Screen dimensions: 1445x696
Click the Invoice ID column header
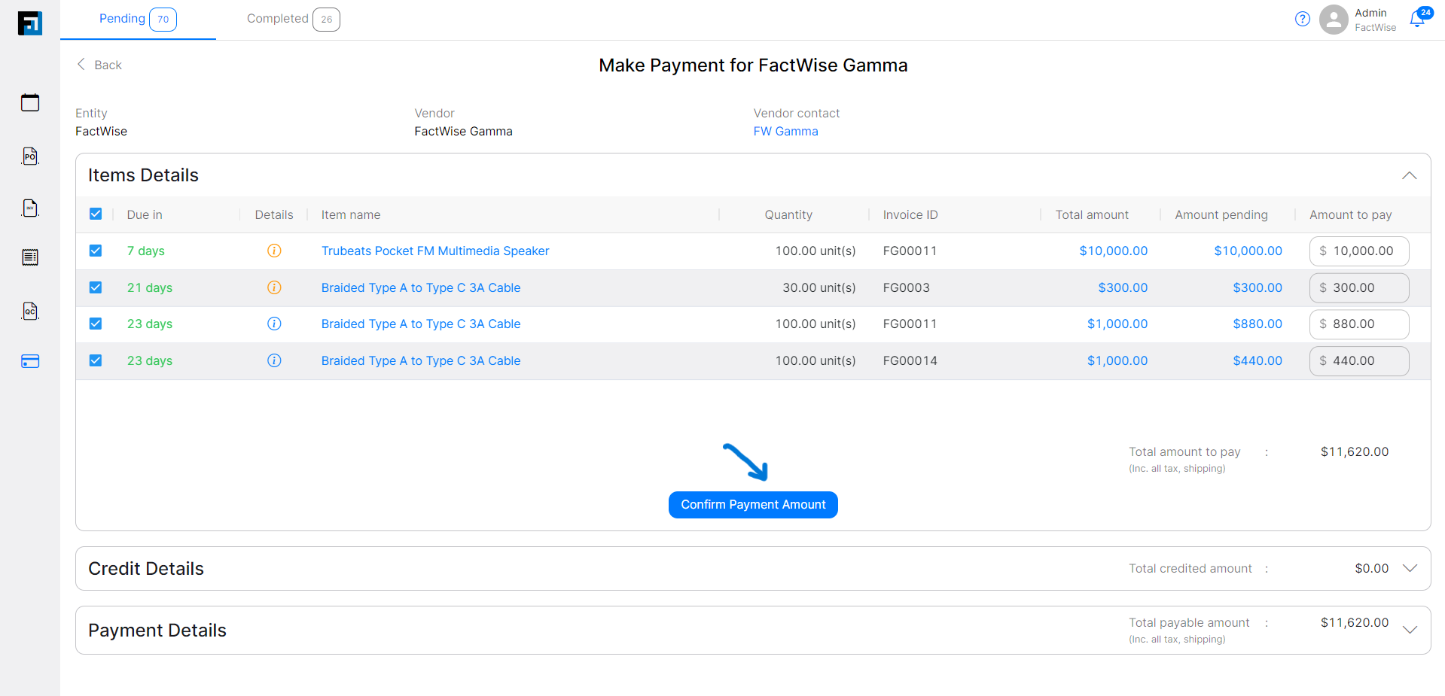pyautogui.click(x=910, y=214)
